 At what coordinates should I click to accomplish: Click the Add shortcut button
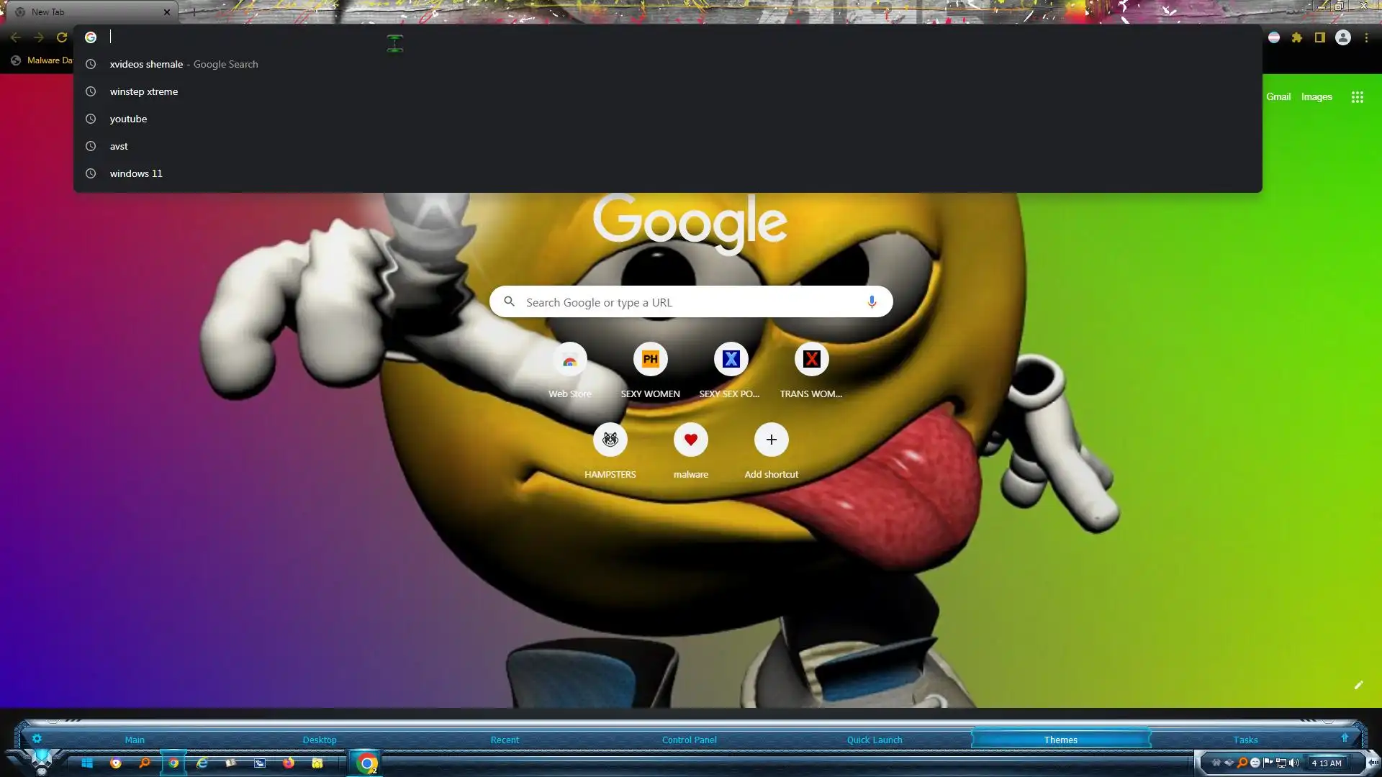coord(771,440)
